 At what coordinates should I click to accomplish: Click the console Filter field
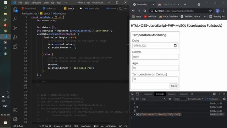[180, 99]
